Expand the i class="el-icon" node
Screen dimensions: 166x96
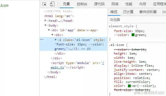56,40
